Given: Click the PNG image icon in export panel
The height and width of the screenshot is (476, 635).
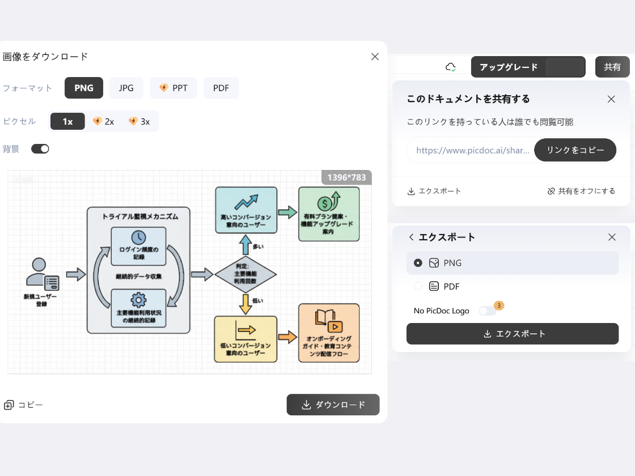Looking at the screenshot, I should point(435,263).
